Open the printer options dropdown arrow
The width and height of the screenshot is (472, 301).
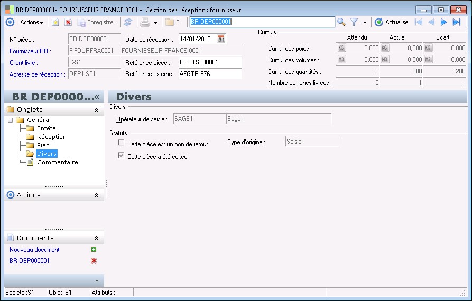155,23
